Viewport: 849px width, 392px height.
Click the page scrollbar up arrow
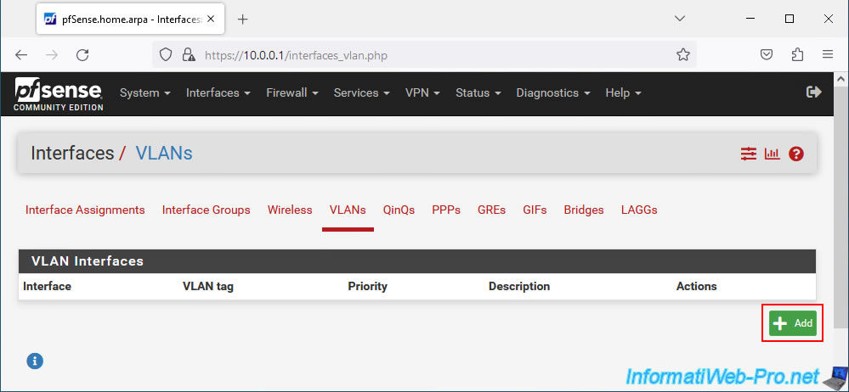click(x=841, y=79)
